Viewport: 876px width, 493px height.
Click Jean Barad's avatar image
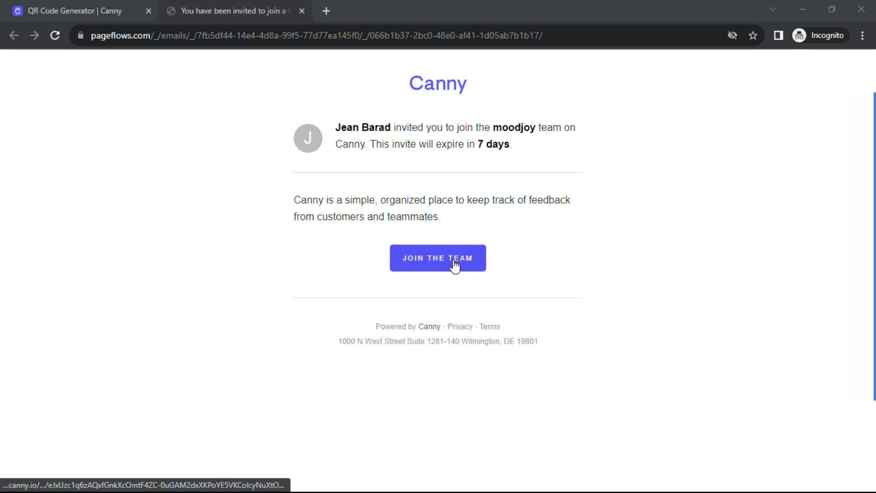(x=308, y=138)
